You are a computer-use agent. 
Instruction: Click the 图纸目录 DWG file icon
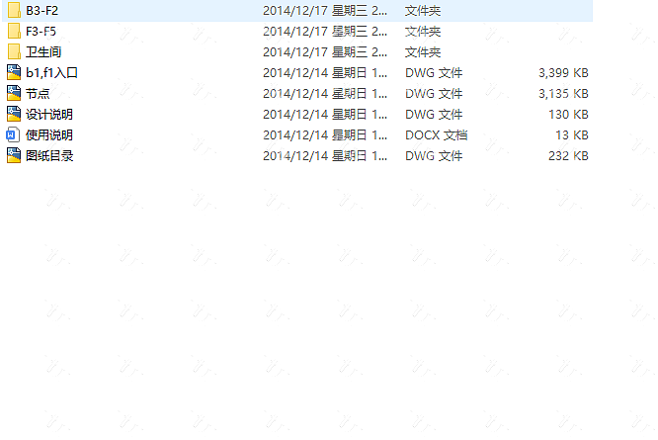coord(14,156)
